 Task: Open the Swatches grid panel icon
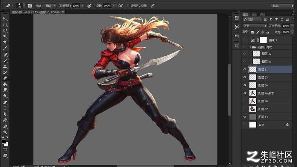tap(237, 36)
